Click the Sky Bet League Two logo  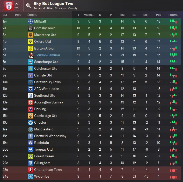[8, 6]
